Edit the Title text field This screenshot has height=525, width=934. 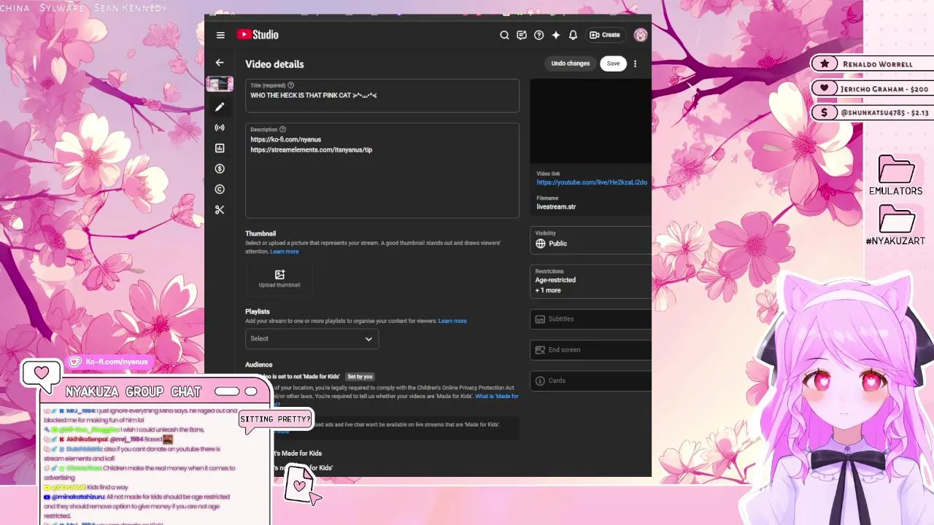382,96
